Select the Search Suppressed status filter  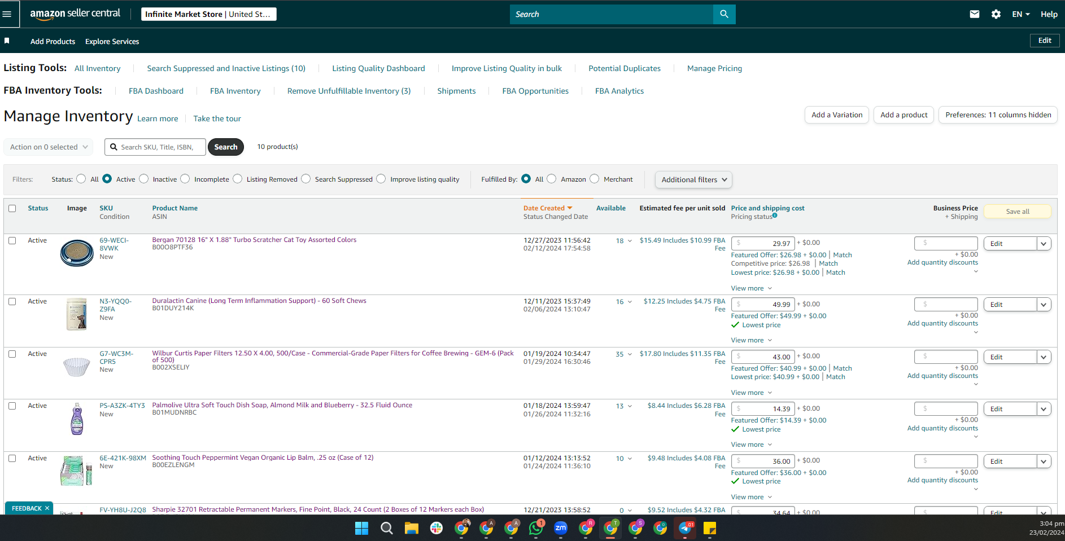(306, 179)
